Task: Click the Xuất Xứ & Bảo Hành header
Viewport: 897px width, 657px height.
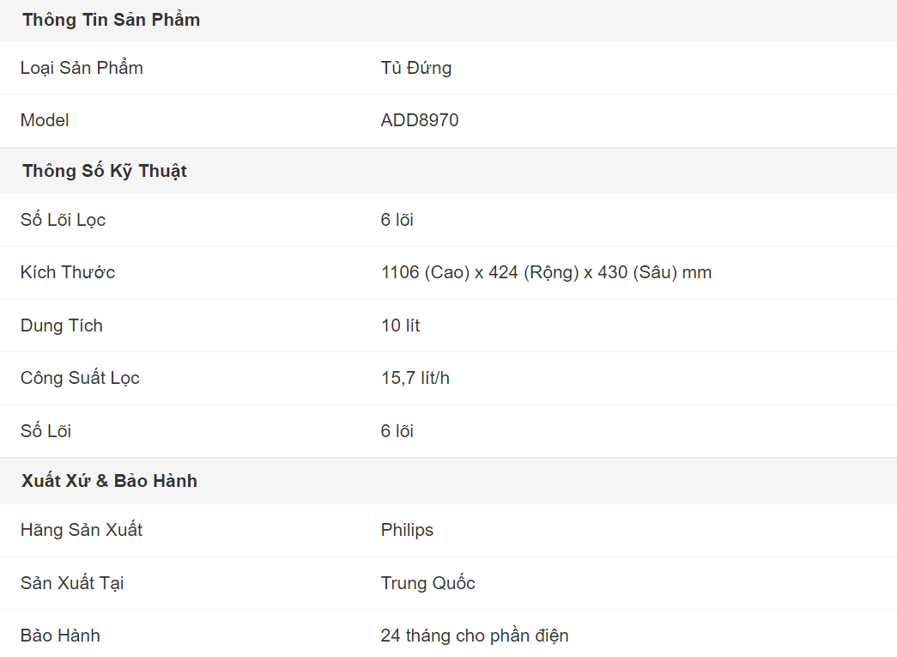Action: click(x=109, y=481)
